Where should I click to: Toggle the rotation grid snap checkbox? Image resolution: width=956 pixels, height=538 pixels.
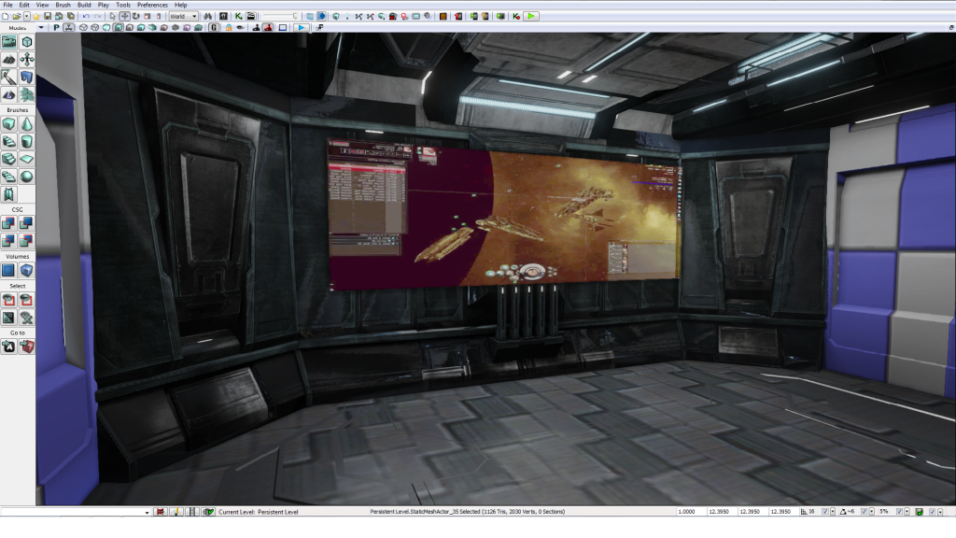tap(864, 512)
